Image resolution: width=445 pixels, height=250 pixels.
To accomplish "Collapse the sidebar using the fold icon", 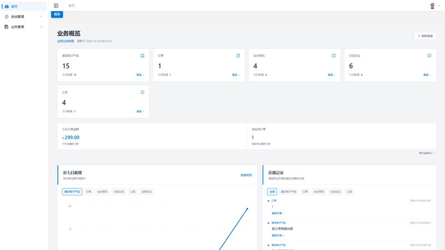I will coord(56,6).
